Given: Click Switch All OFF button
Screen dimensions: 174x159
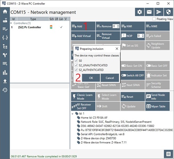Looking at the screenshot, I should 133,75.
